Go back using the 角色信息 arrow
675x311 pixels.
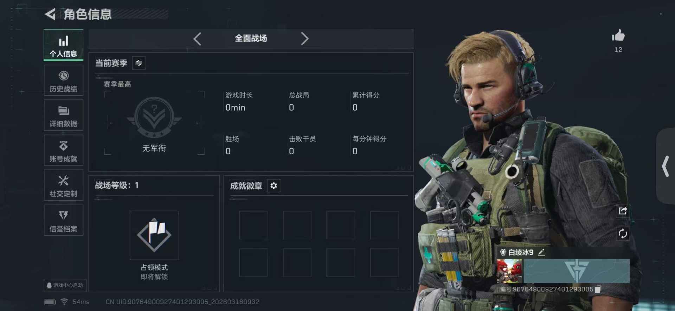(x=50, y=14)
